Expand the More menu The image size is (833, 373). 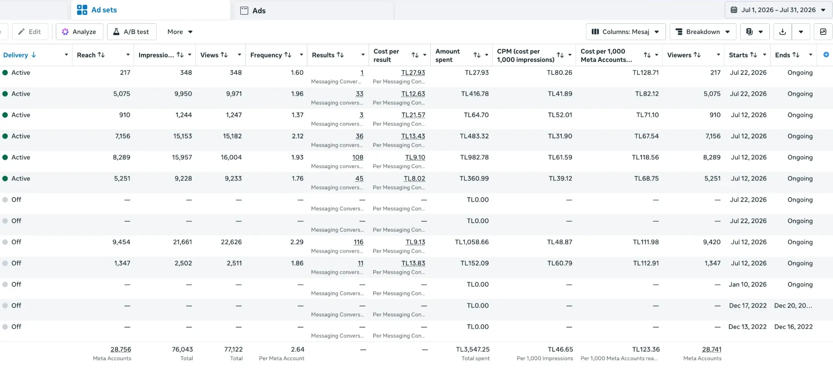180,32
